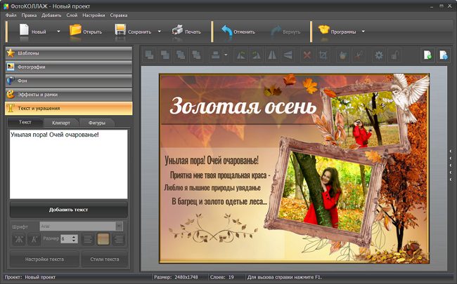Open Настройки текста settings
This screenshot has width=457, height=284.
tap(44, 259)
